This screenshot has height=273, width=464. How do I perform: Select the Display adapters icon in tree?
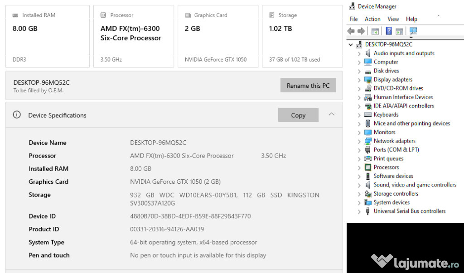[x=368, y=80]
